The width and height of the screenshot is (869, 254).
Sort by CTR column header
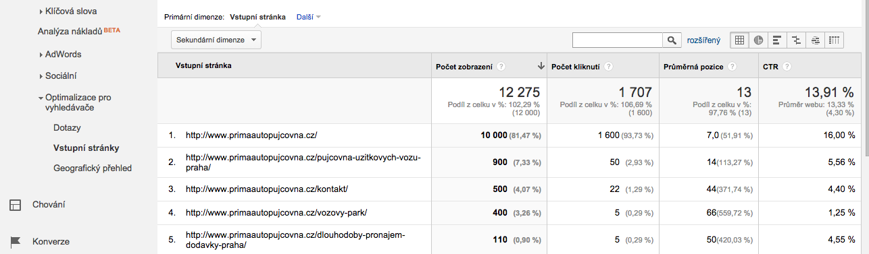[770, 67]
